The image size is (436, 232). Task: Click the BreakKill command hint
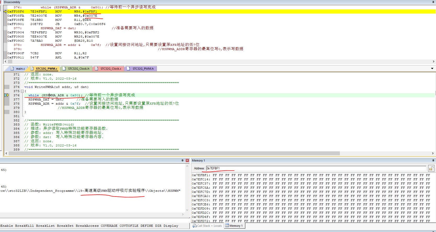(24, 226)
